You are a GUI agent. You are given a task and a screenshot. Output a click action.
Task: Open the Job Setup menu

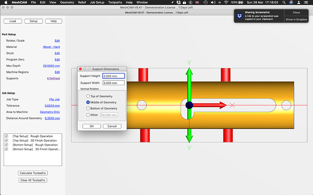(97, 2)
